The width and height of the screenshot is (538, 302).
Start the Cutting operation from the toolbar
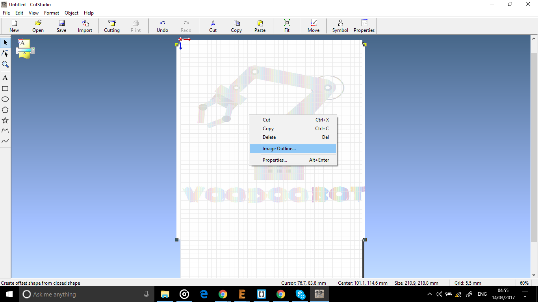pyautogui.click(x=112, y=26)
